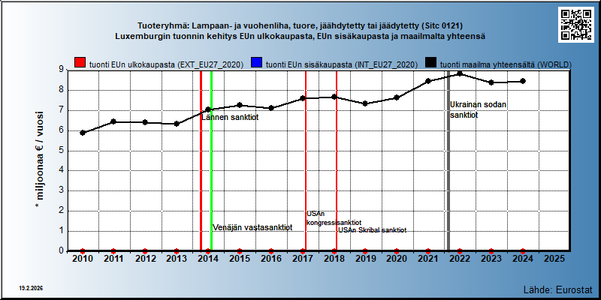Click the x-axis label 2014
The height and width of the screenshot is (300, 601).
[x=208, y=259]
